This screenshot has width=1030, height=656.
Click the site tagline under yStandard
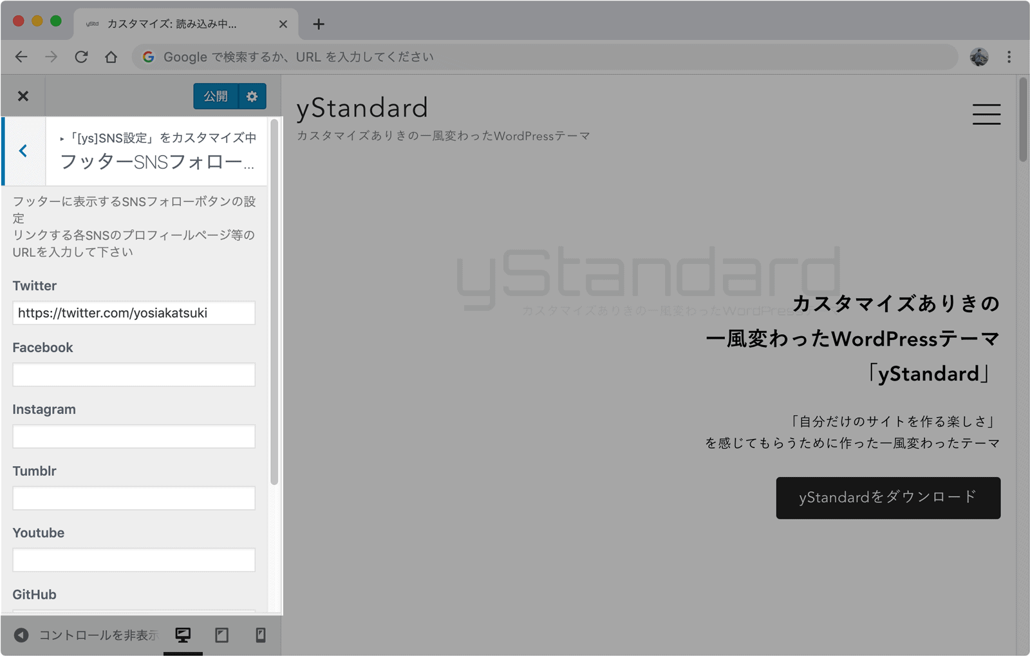tap(443, 136)
